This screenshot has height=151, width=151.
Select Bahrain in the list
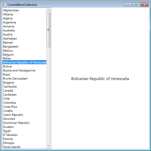point(24,43)
